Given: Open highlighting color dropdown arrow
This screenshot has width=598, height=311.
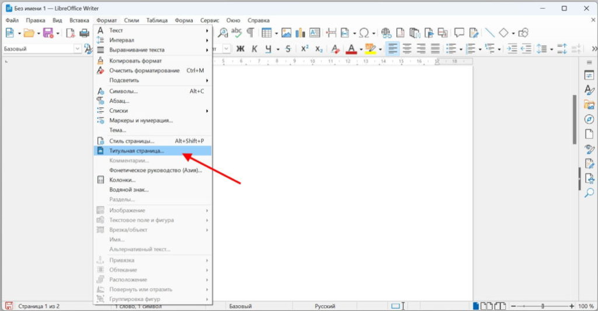Looking at the screenshot, I should coord(380,49).
